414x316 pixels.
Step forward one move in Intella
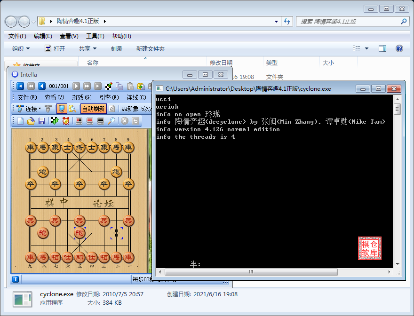[x=76, y=86]
